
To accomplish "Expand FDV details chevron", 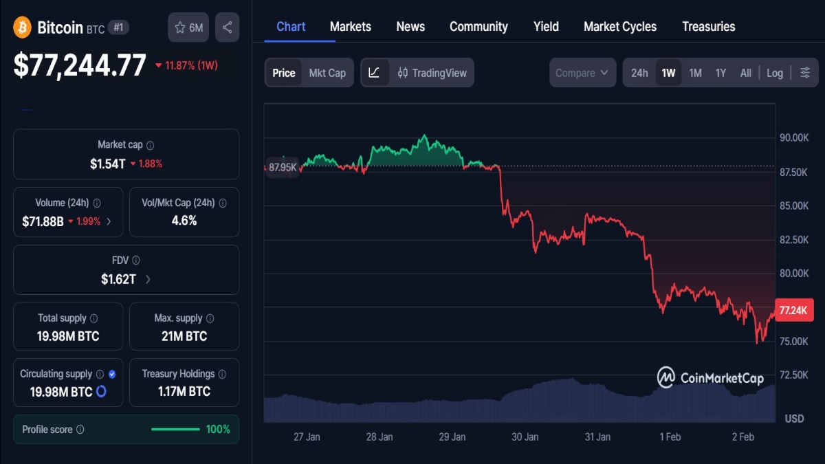I will [148, 279].
